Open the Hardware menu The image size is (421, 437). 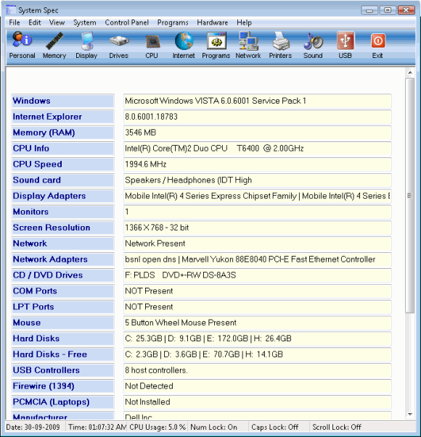click(213, 22)
